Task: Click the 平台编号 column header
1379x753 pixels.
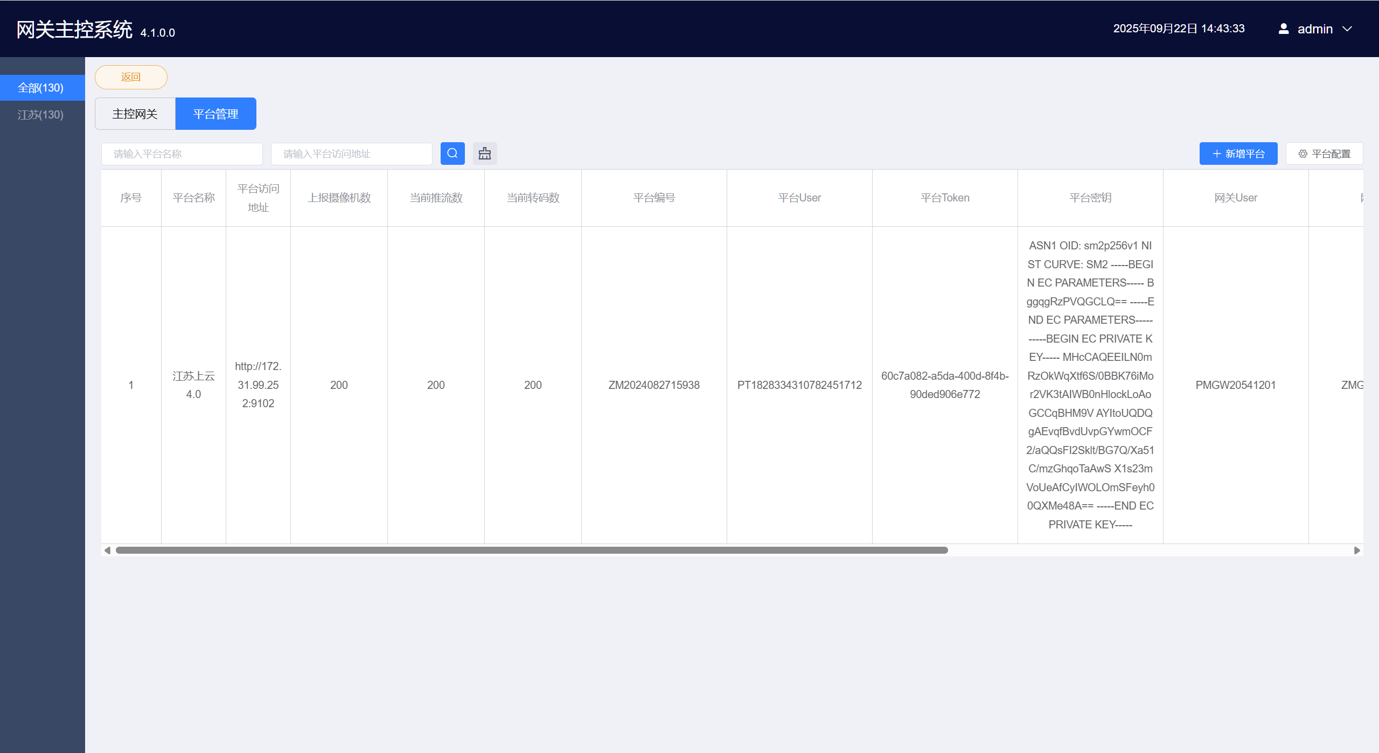Action: coord(654,198)
